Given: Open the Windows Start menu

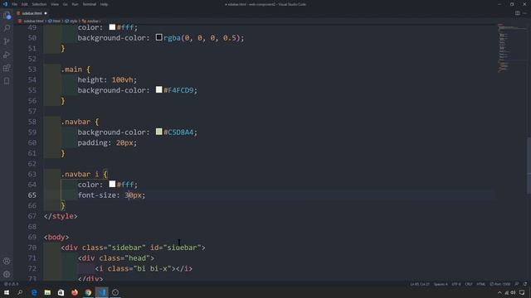Looking at the screenshot, I should click(x=7, y=292).
